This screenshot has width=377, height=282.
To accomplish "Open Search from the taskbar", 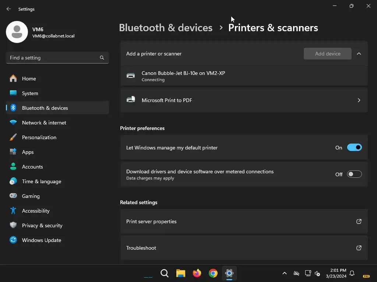I will [165, 273].
